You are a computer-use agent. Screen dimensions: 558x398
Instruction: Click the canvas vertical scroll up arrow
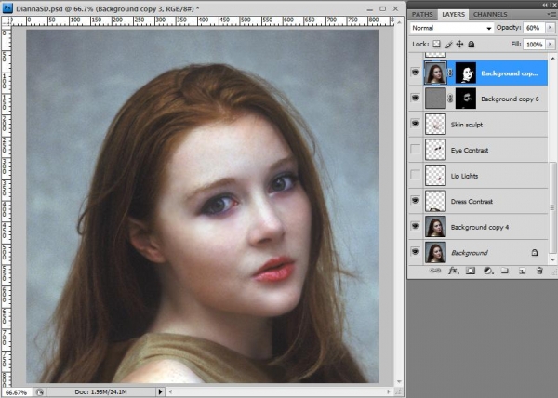tap(399, 22)
